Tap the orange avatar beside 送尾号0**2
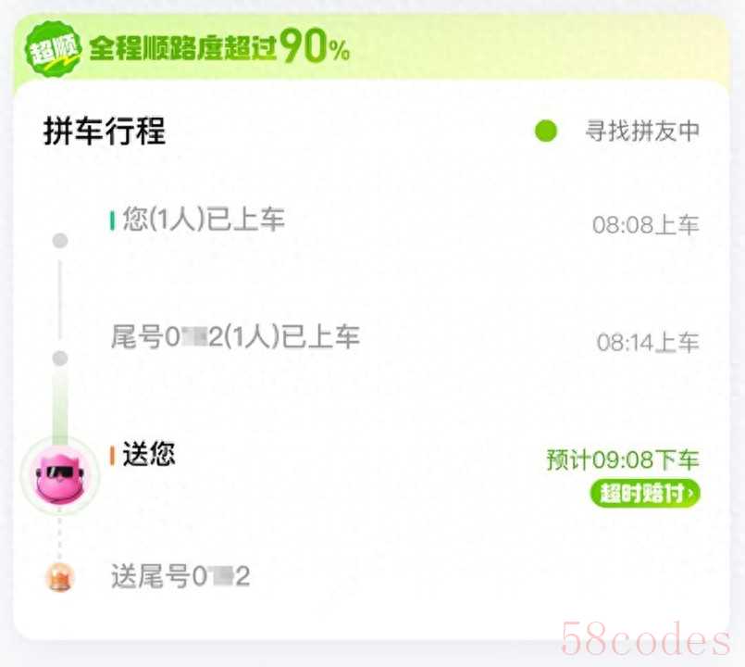Screen dimensions: 745x667 [60, 577]
